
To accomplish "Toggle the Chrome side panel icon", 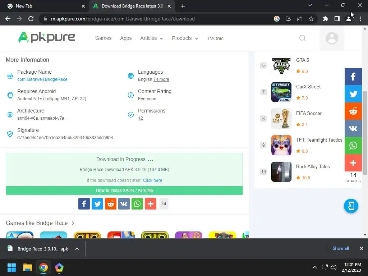I will (337, 19).
